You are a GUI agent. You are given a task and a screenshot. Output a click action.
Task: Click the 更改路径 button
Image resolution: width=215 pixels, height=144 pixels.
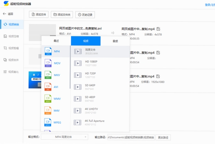[163, 138]
